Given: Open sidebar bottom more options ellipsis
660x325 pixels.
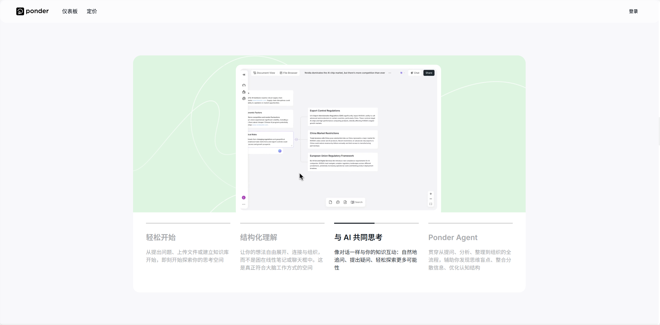Looking at the screenshot, I should [x=244, y=204].
